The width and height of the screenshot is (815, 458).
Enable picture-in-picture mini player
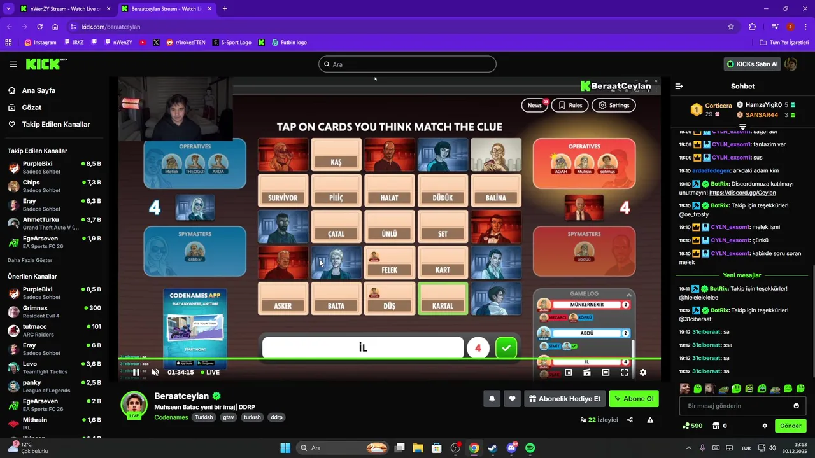point(569,372)
